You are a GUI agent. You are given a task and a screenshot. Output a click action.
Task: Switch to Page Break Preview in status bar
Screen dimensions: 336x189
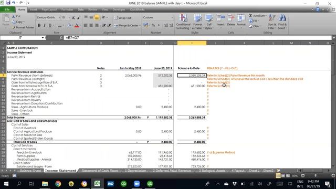pos(288,176)
